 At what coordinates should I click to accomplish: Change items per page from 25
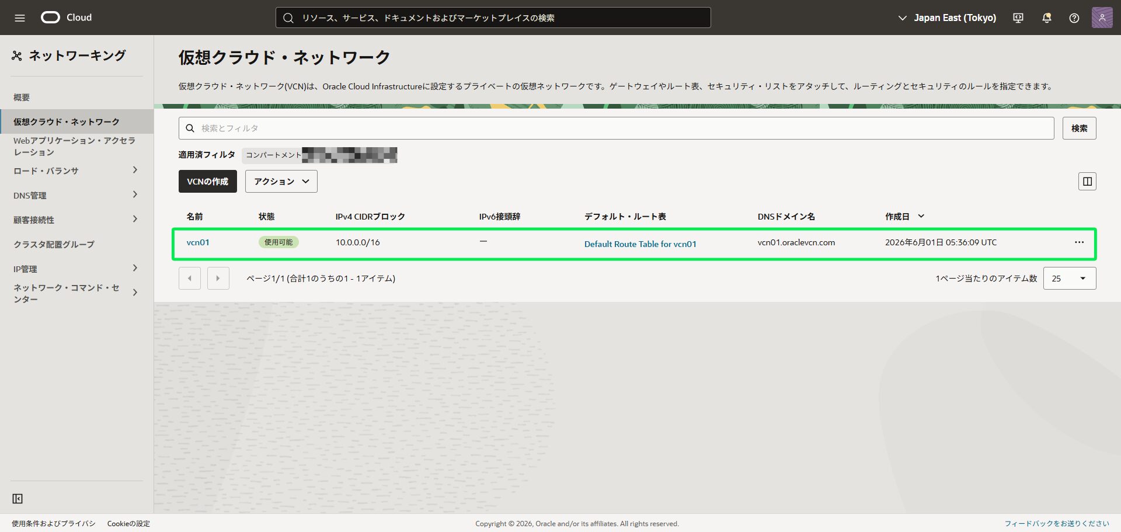click(1070, 279)
